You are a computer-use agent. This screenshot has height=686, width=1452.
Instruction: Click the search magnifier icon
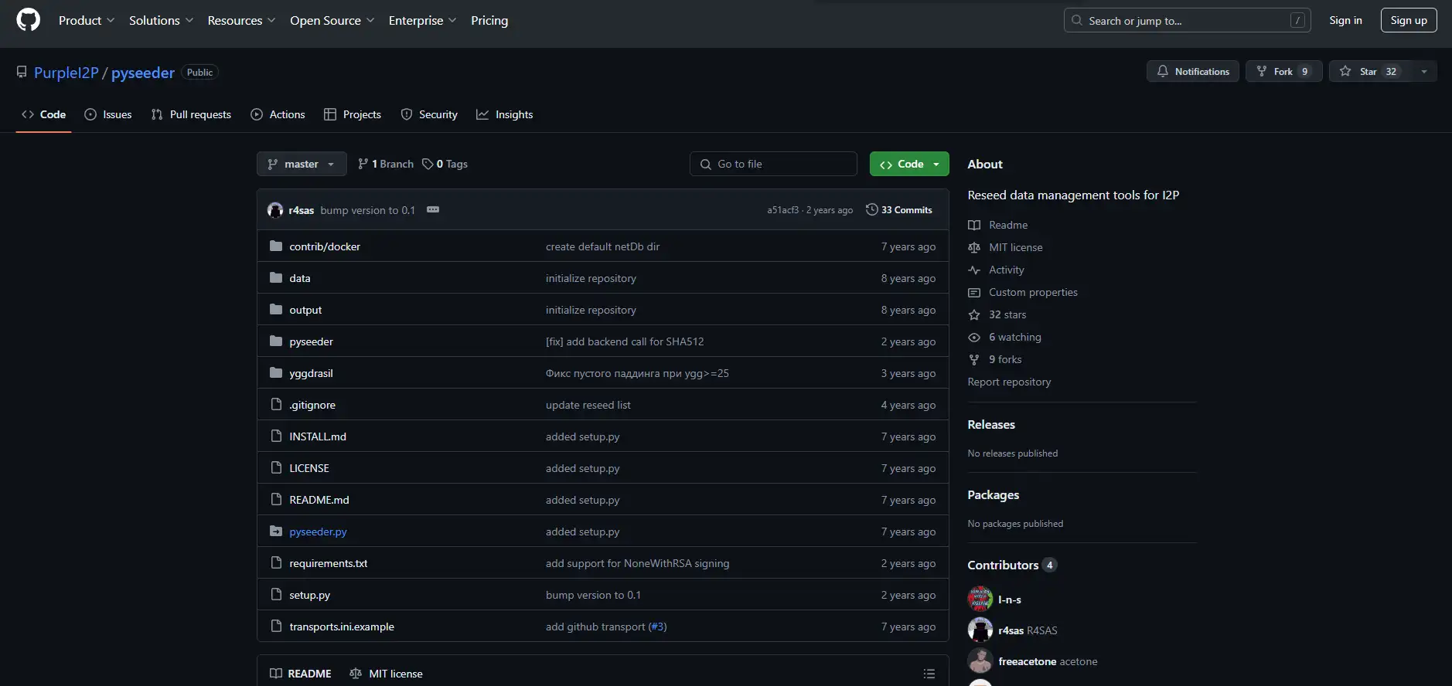(1077, 21)
